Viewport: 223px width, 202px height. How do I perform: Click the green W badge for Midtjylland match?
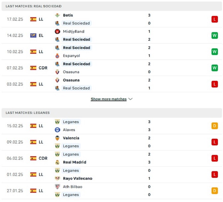pos(215,35)
